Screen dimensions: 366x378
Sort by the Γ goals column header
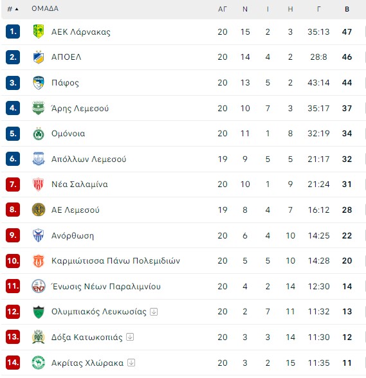pyautogui.click(x=318, y=9)
